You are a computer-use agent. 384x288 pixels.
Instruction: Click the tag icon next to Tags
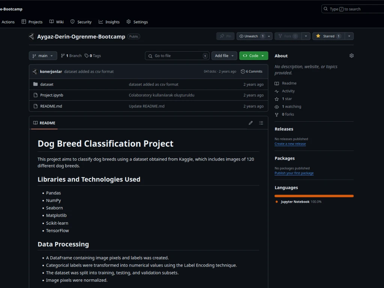point(87,56)
